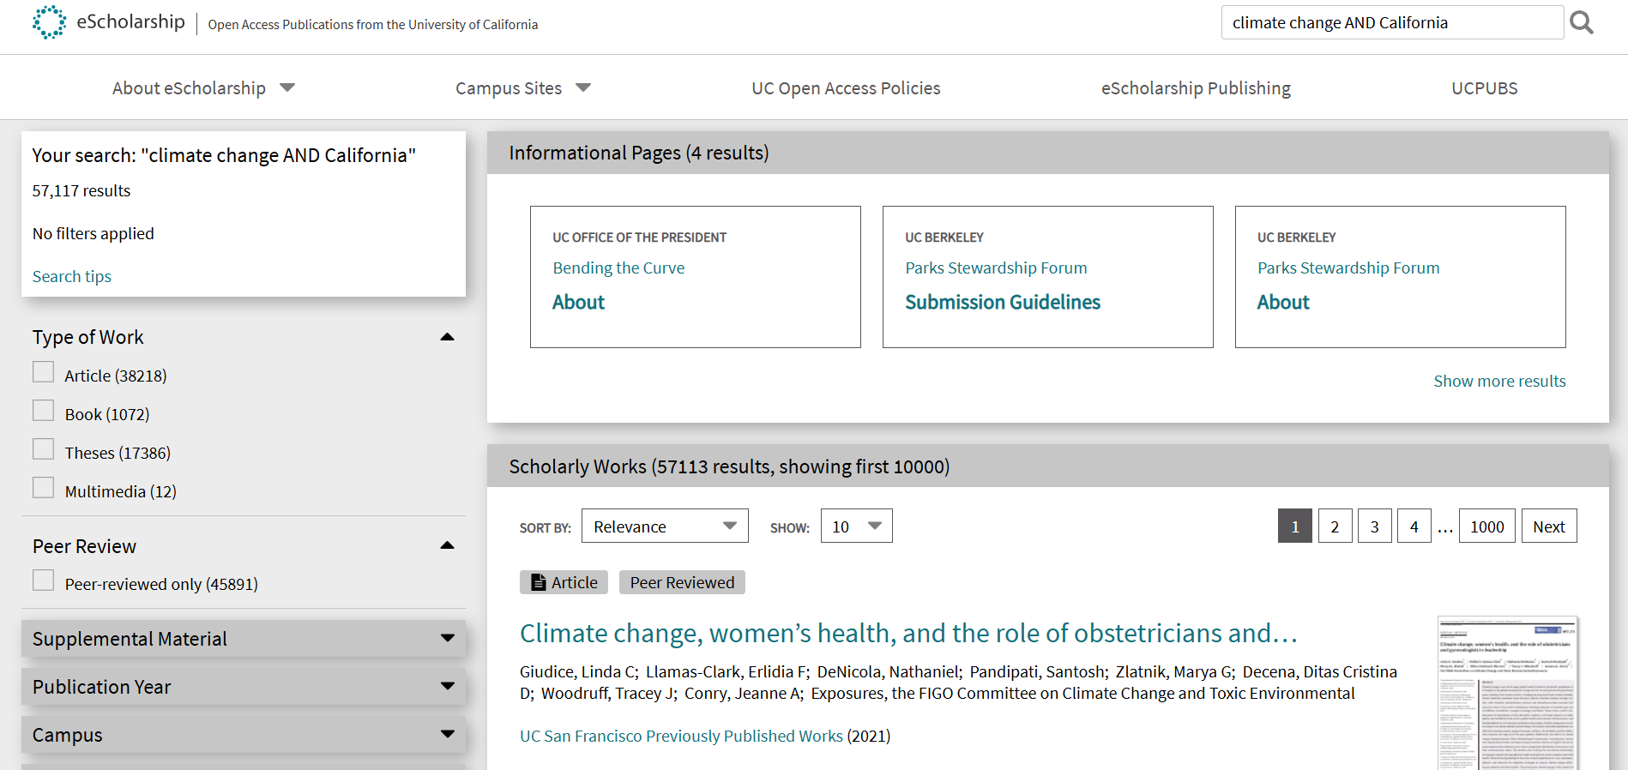Open the Show results count dropdown

855,526
